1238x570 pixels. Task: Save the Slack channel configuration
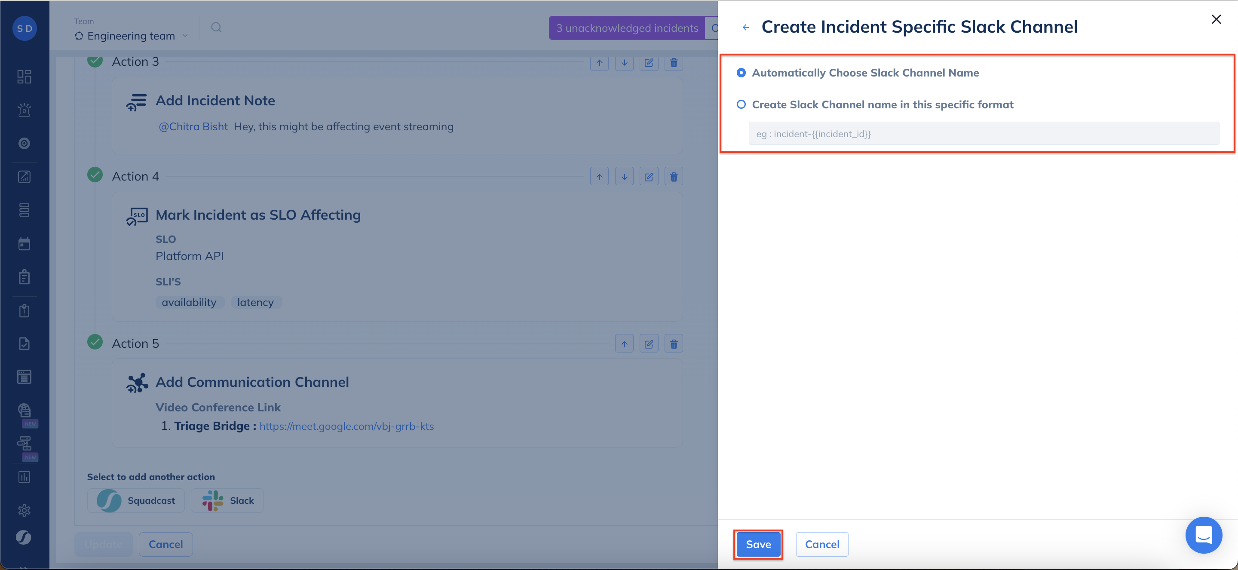point(758,544)
